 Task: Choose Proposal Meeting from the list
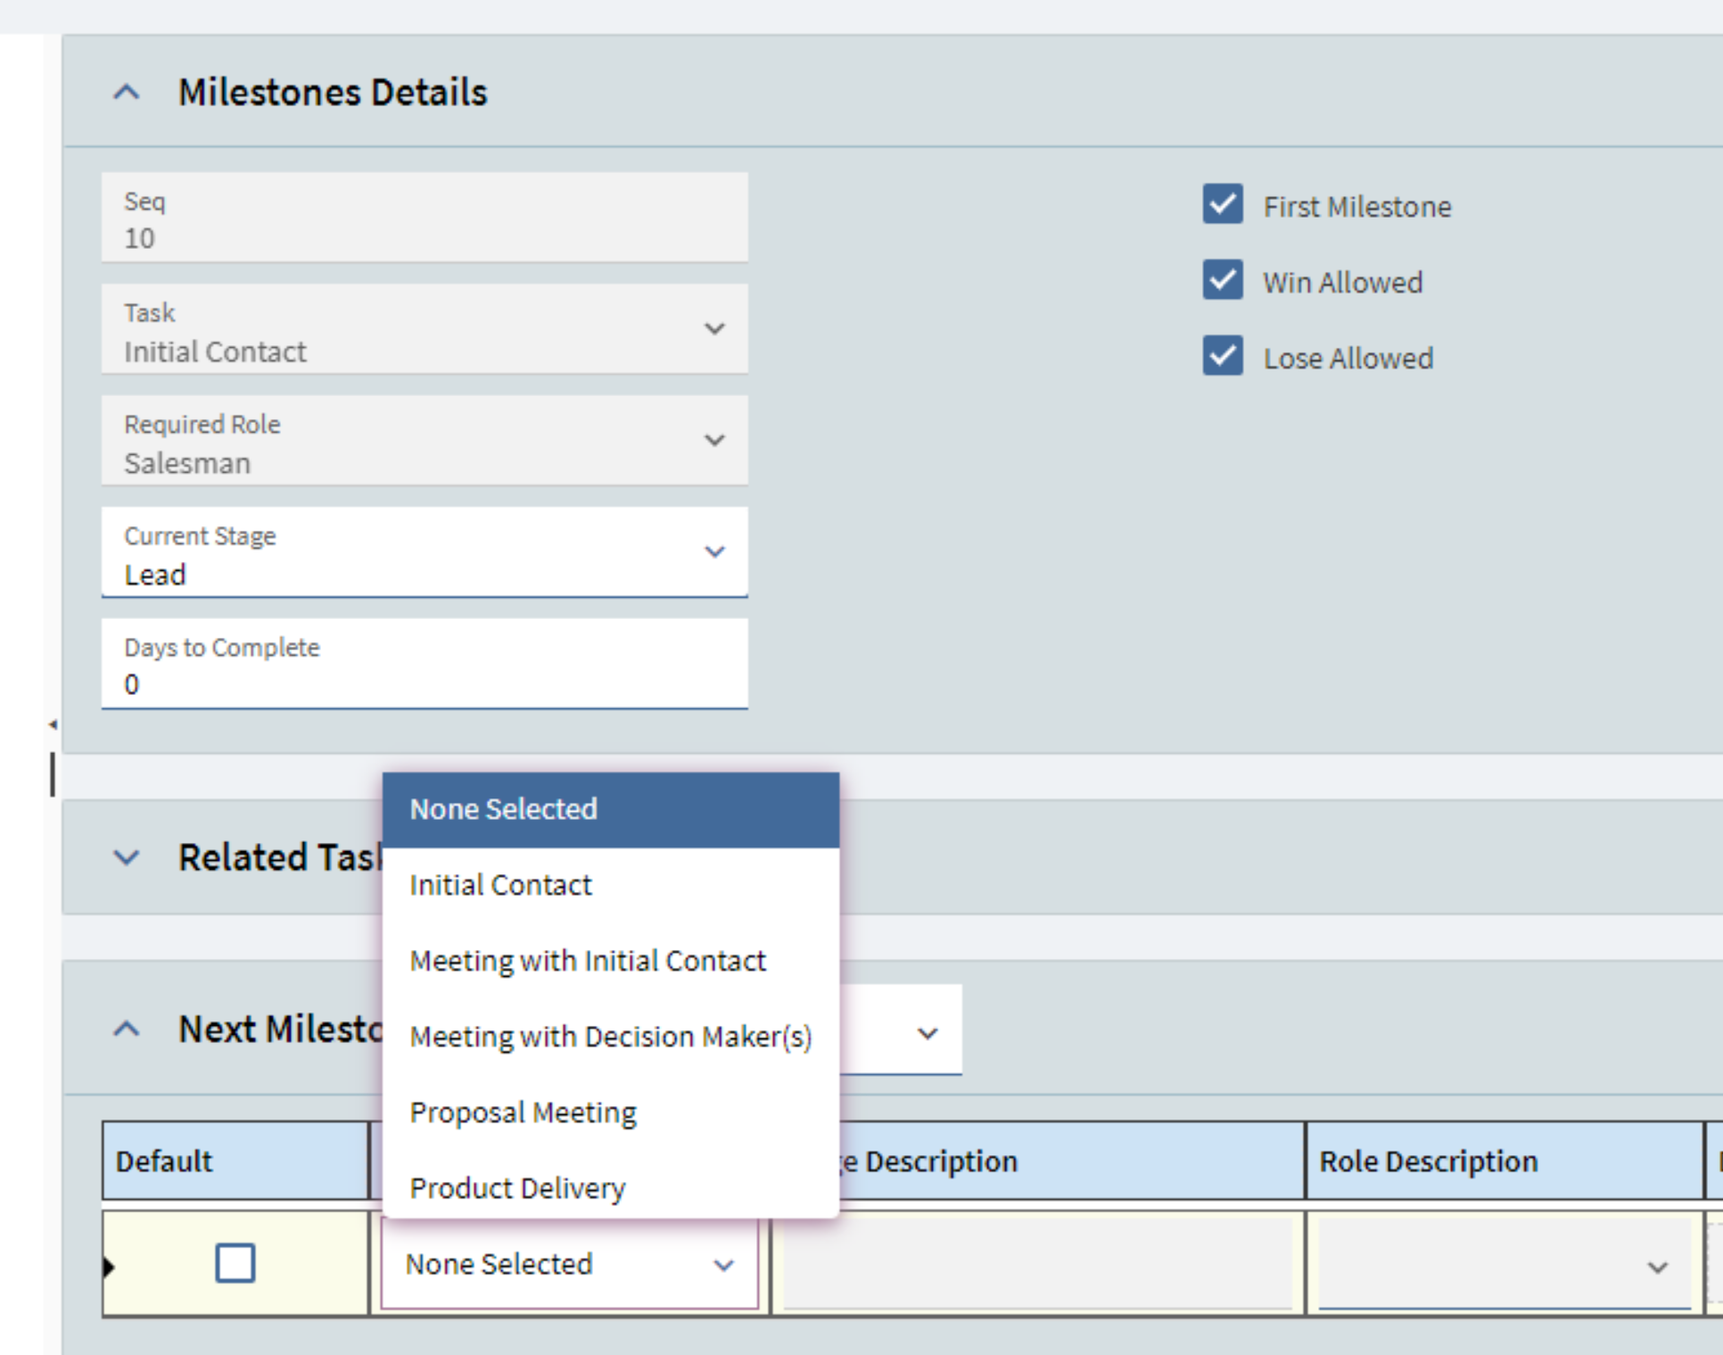tap(611, 1112)
